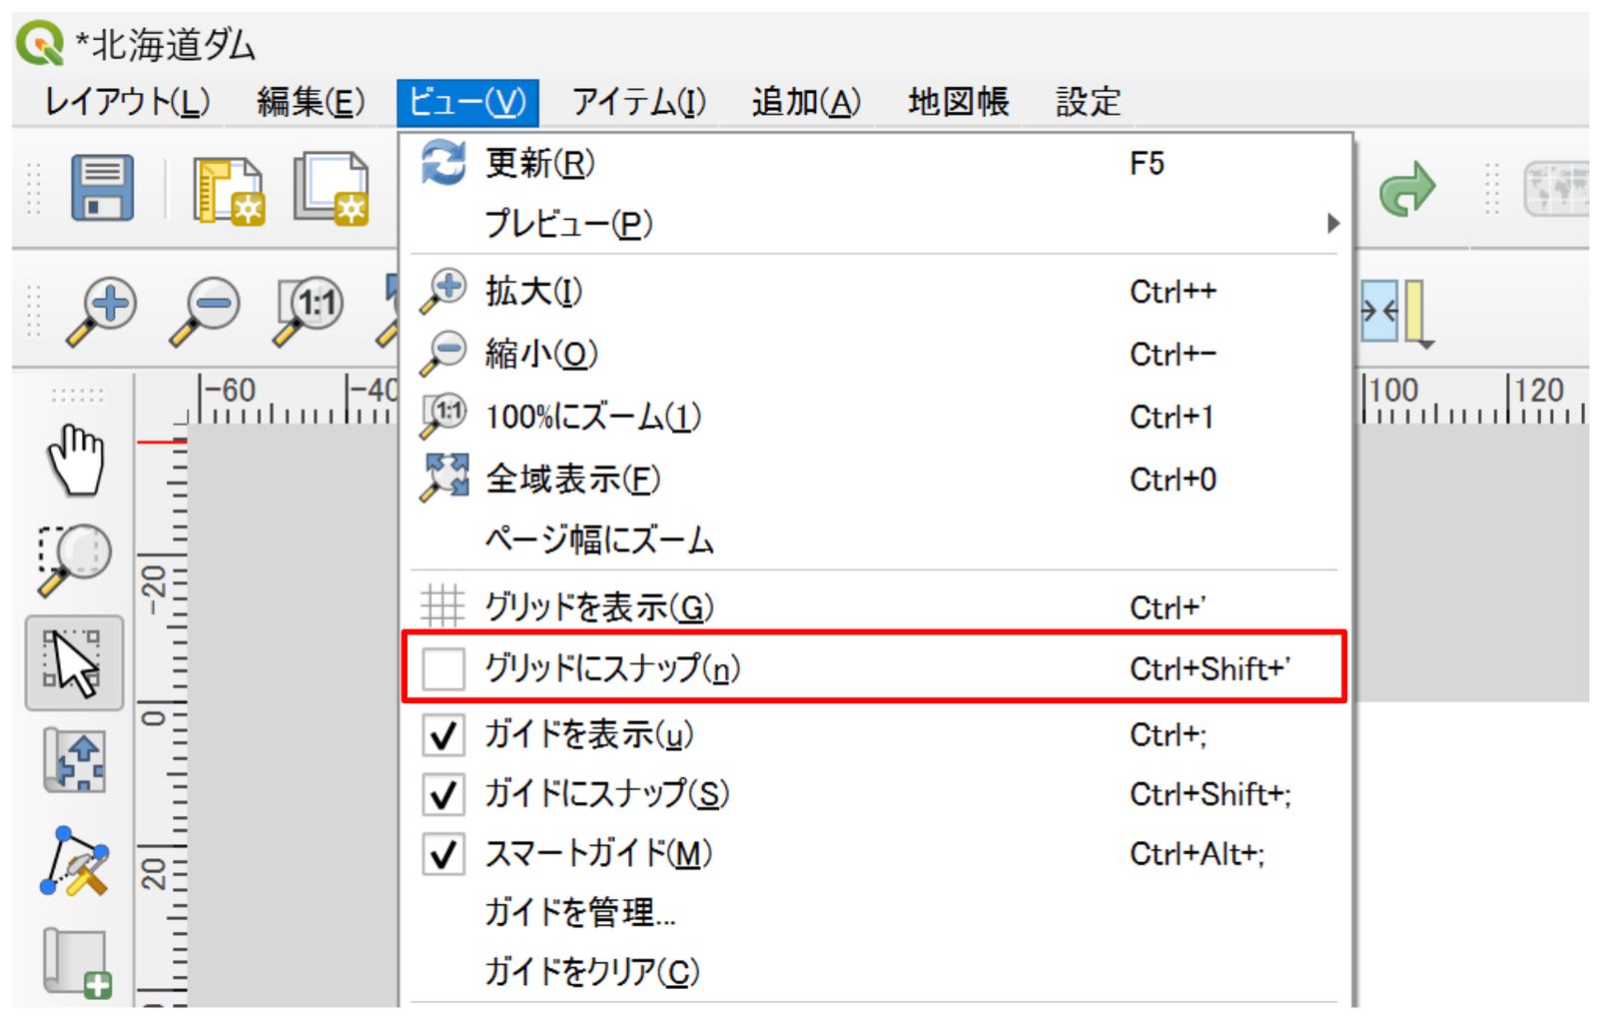Viewport: 1598px width, 1016px height.
Task: Click the Add map tool icon
Action: tap(77, 962)
